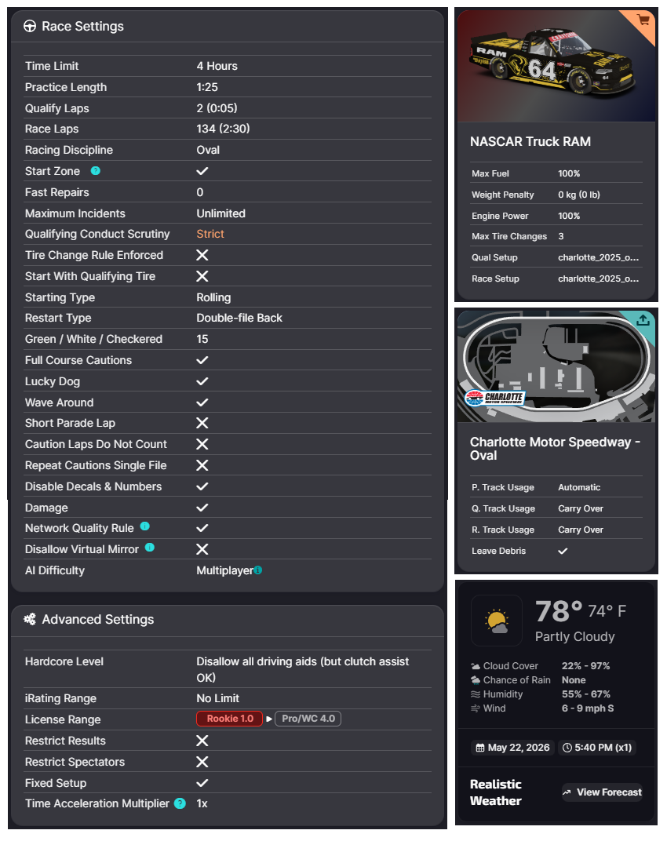This screenshot has width=667, height=863.
Task: Click the Full Course Cautions checkmark
Action: [202, 360]
